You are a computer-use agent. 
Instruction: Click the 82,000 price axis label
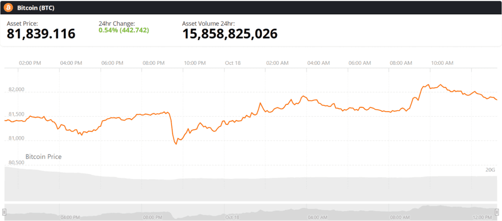pos(16,90)
